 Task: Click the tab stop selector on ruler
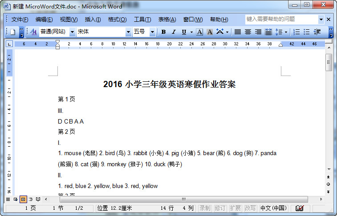pos(9,44)
